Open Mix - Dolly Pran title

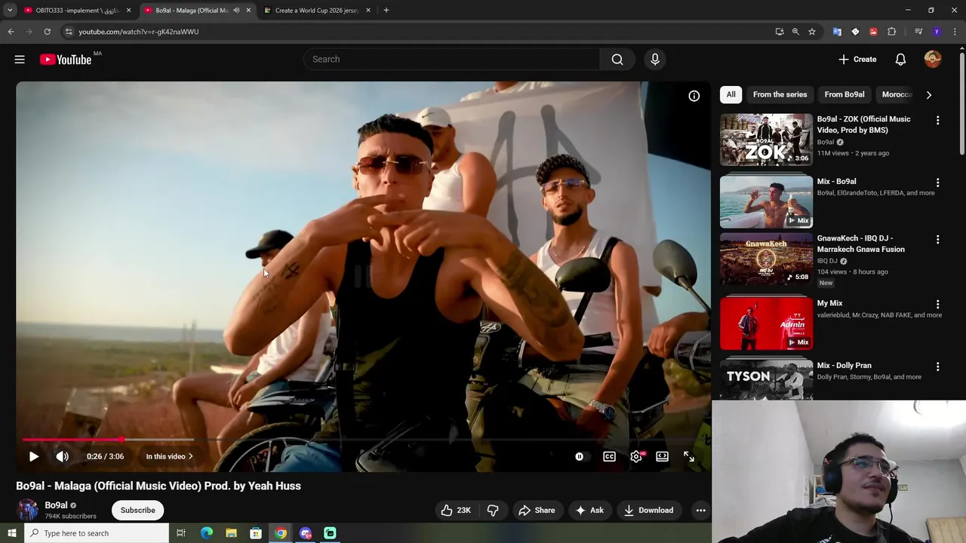coord(844,365)
